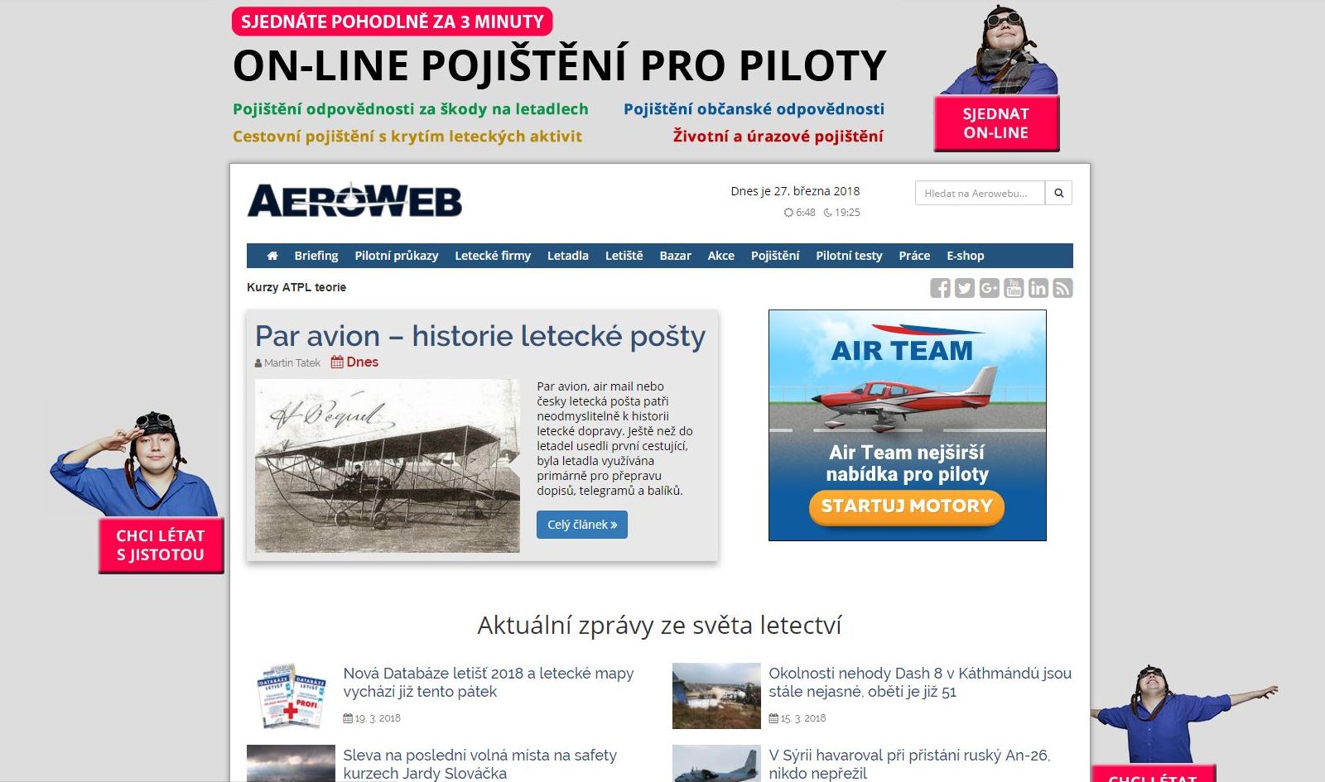Image resolution: width=1325 pixels, height=782 pixels.
Task: Open the RSS feed icon
Action: [1062, 288]
